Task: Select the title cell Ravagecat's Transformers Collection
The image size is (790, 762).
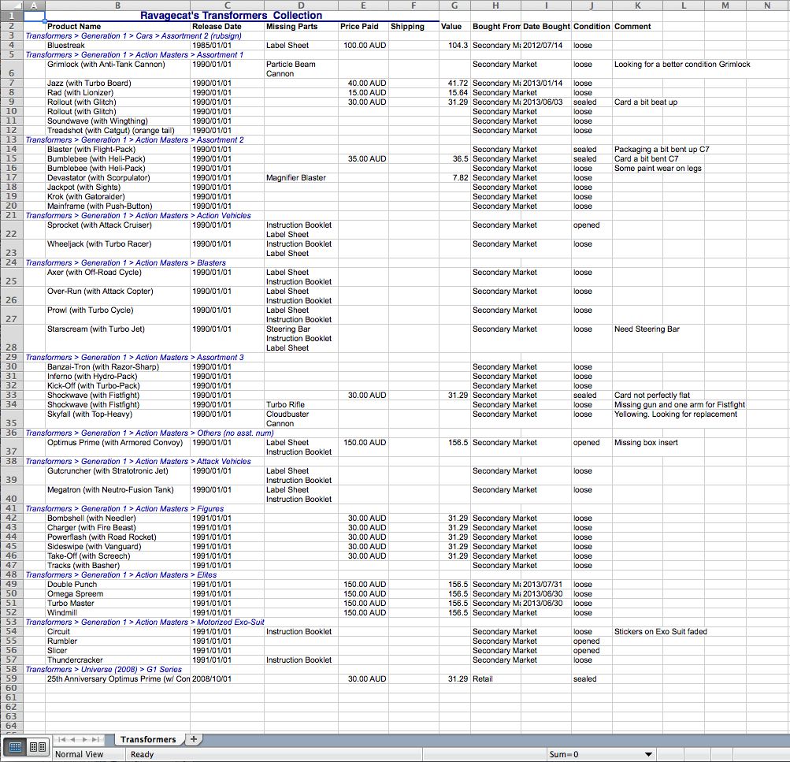Action: 232,16
